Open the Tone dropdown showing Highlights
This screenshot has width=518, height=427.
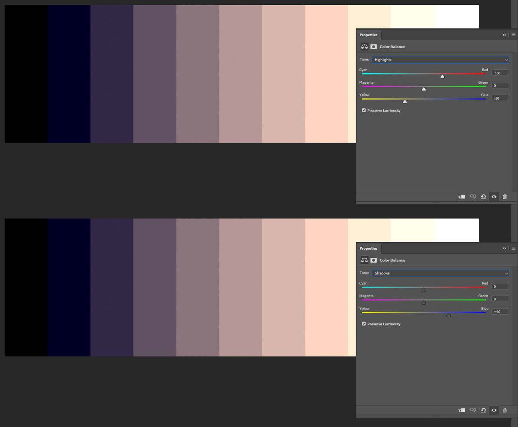pos(440,60)
